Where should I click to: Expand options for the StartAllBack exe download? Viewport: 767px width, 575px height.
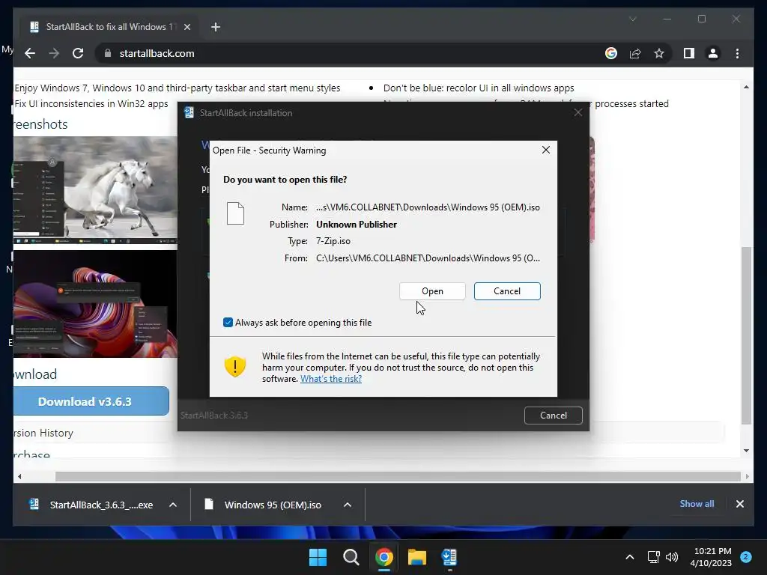(x=173, y=505)
